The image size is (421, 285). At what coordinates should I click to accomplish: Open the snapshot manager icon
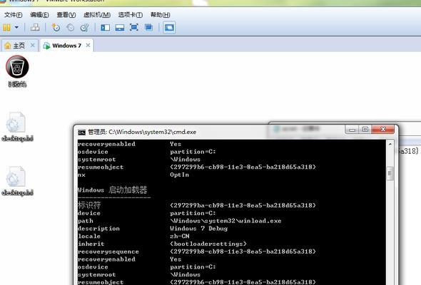[85, 27]
